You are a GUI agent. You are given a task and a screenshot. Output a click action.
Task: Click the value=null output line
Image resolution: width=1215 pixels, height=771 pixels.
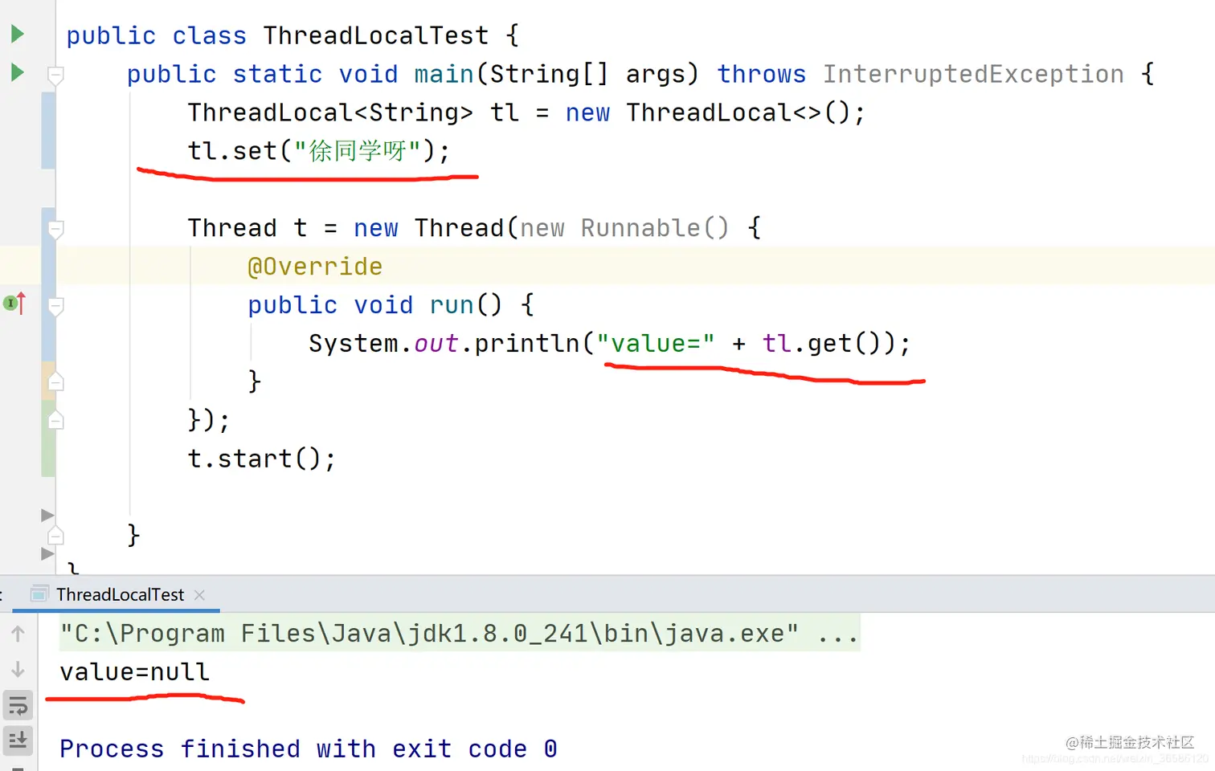point(133,671)
